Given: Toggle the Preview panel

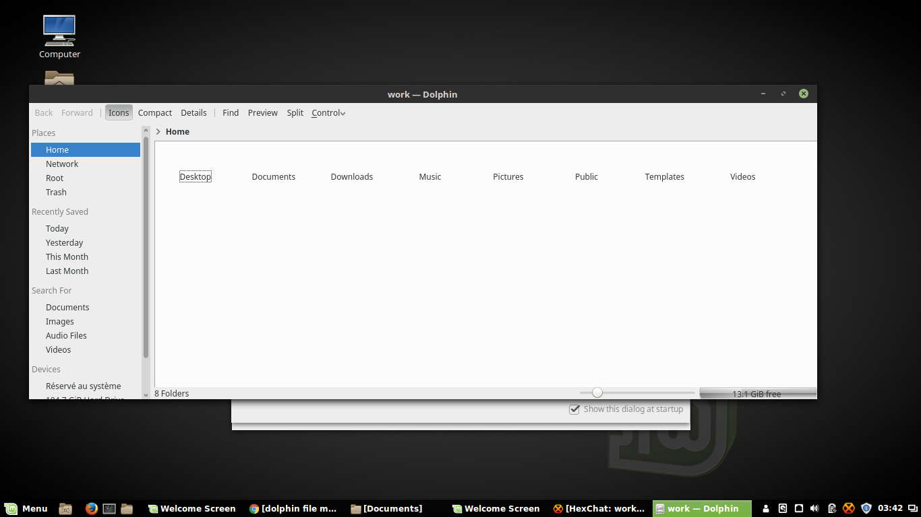Looking at the screenshot, I should [262, 112].
